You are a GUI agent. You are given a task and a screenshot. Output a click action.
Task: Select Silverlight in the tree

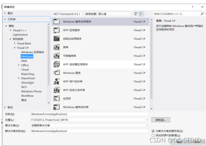pos(27,83)
